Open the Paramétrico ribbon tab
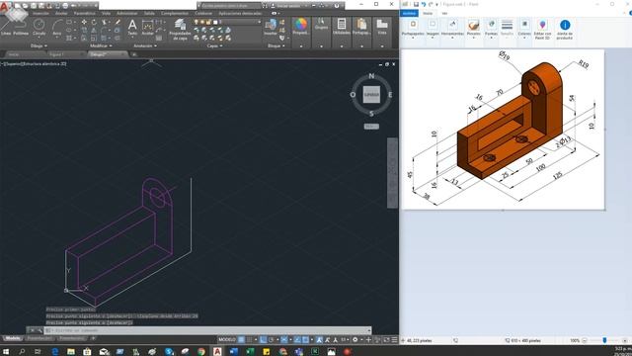Viewport: 632px width, 356px height. tap(85, 13)
